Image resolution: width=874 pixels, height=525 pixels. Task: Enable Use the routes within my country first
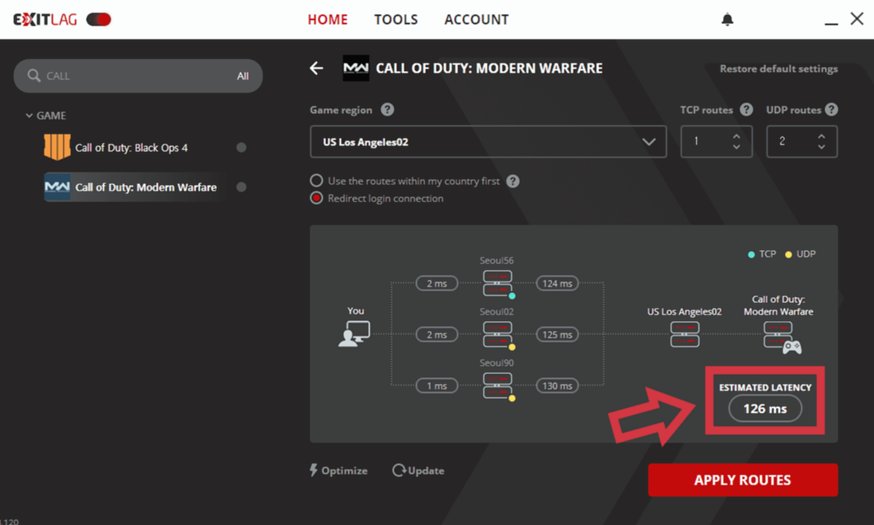(317, 181)
